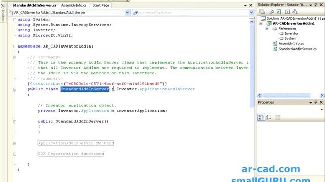Collapse the using directives block
Screen dimensions: 325x182
[15, 20]
